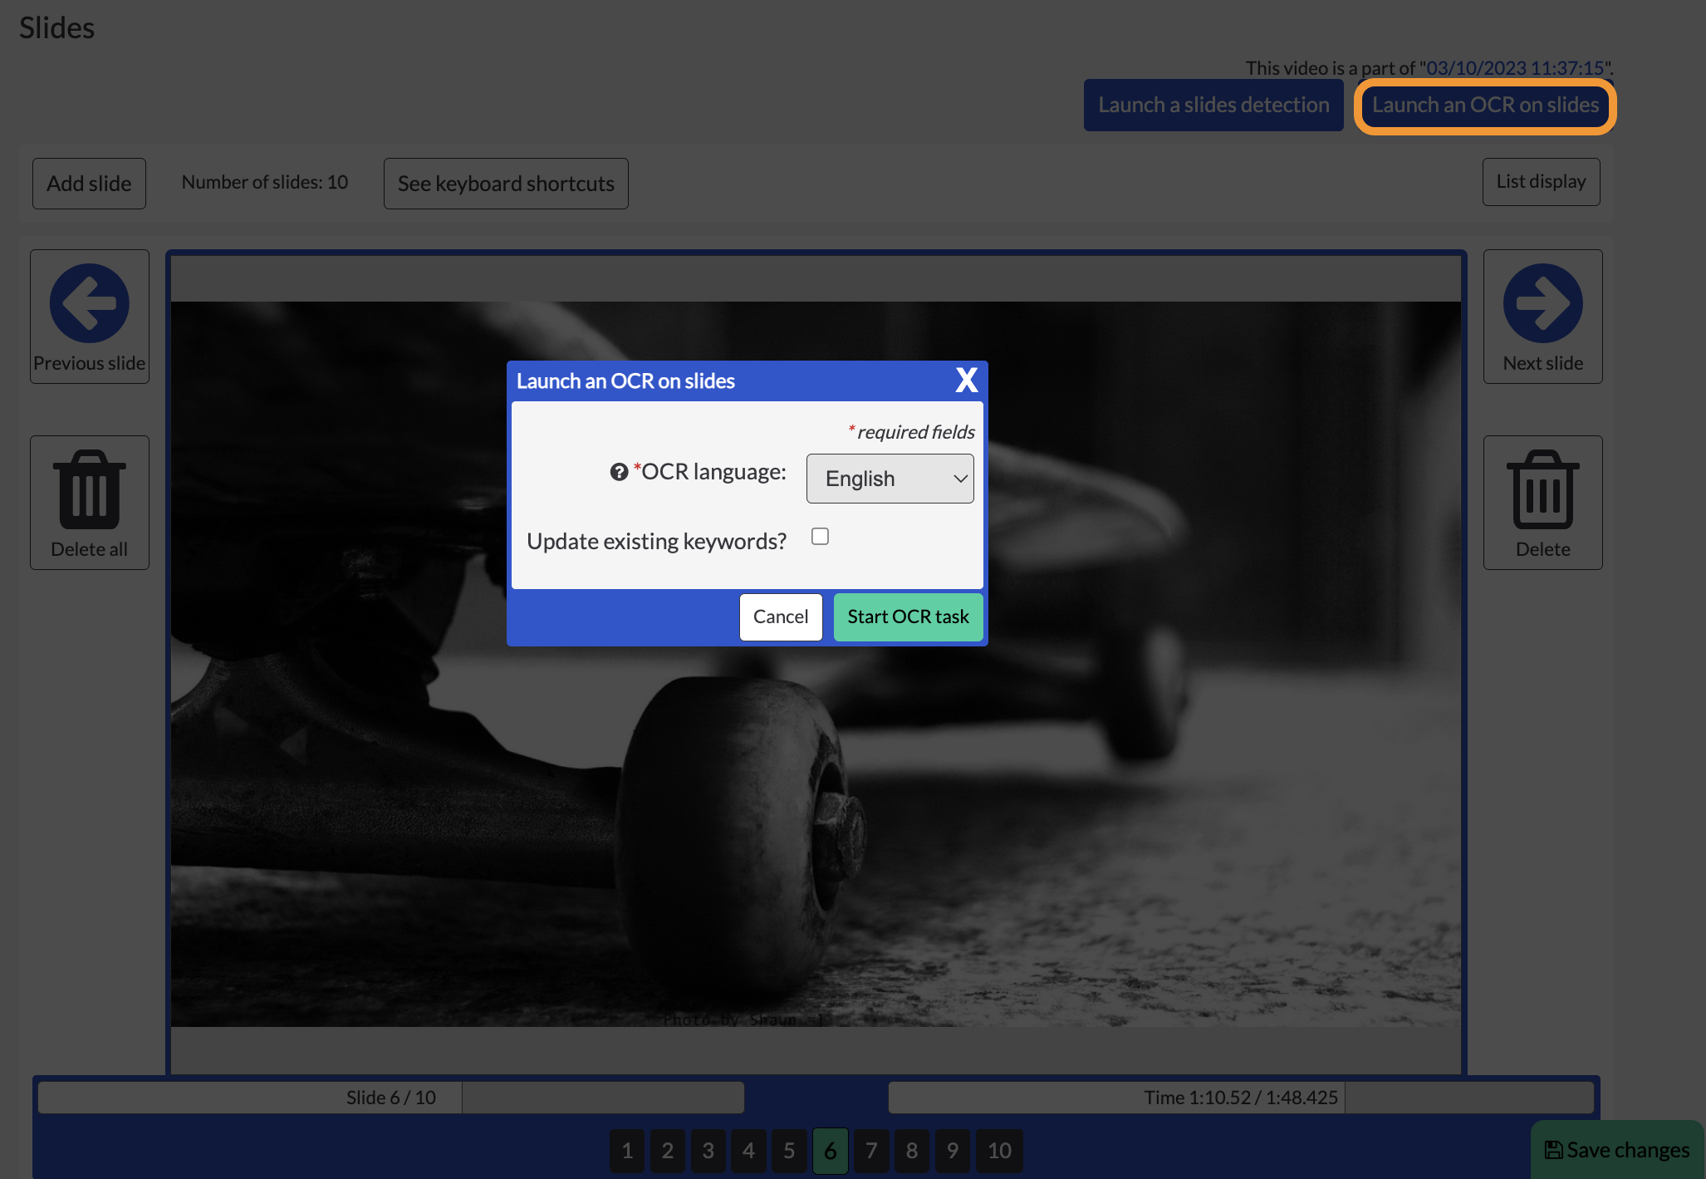Click the Time 1:10.52 progress bar

[x=1241, y=1098]
